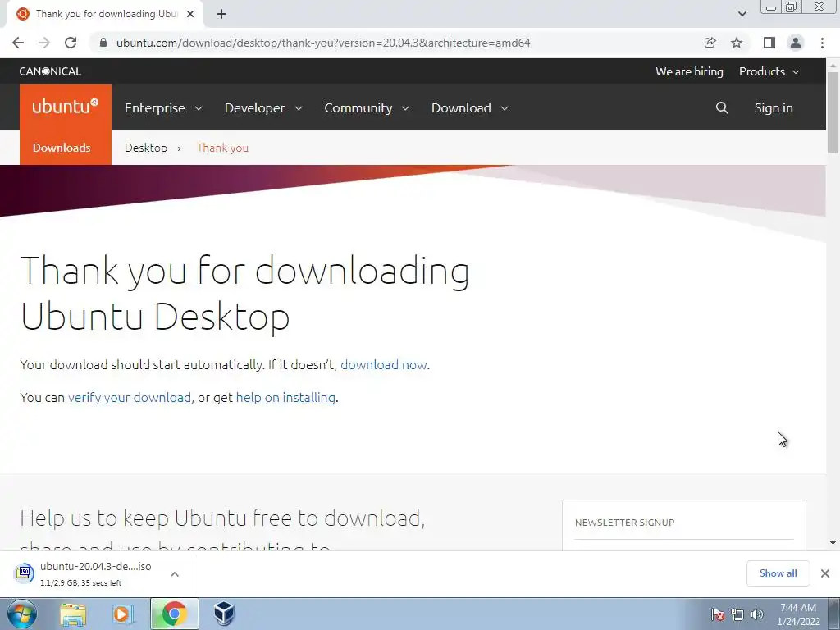840x630 pixels.
Task: Open We are hiring link
Action: [689, 71]
